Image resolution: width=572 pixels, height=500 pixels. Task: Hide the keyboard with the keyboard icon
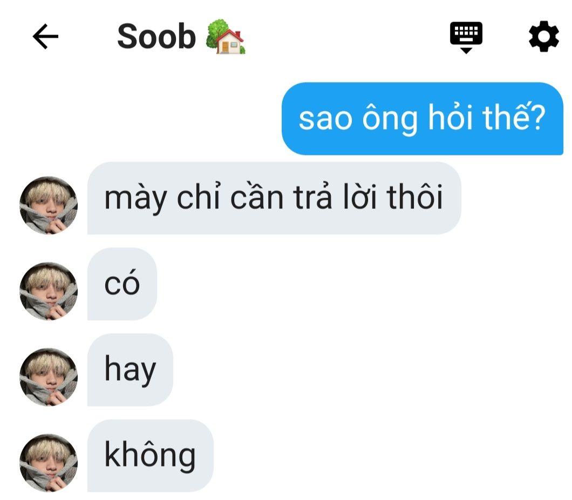tap(466, 37)
